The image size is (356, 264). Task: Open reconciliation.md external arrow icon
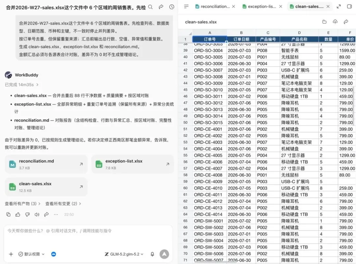81,164
